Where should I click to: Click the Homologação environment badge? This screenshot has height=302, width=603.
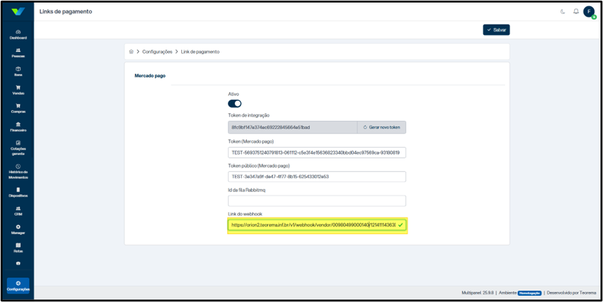click(x=530, y=293)
